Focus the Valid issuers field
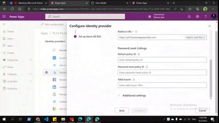The width and height of the screenshot is (219, 123). point(162,85)
